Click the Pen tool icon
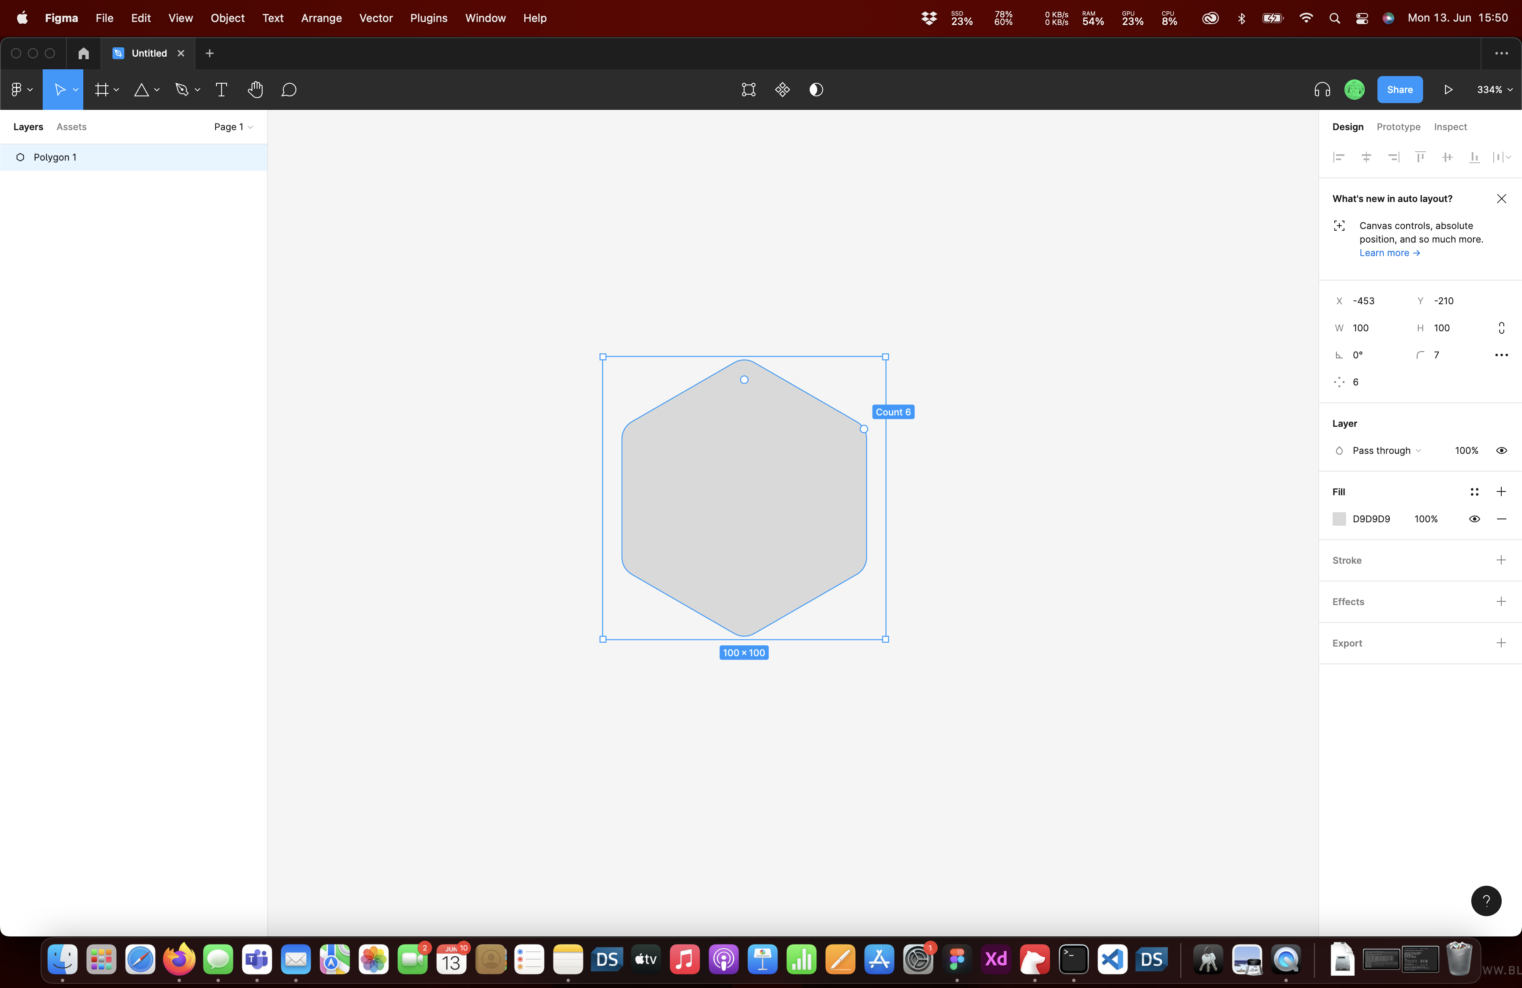This screenshot has height=988, width=1522. tap(182, 90)
